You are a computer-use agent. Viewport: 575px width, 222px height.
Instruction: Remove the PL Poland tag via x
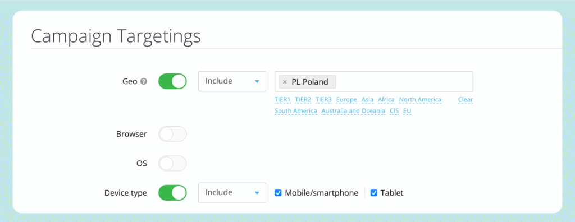pyautogui.click(x=285, y=82)
